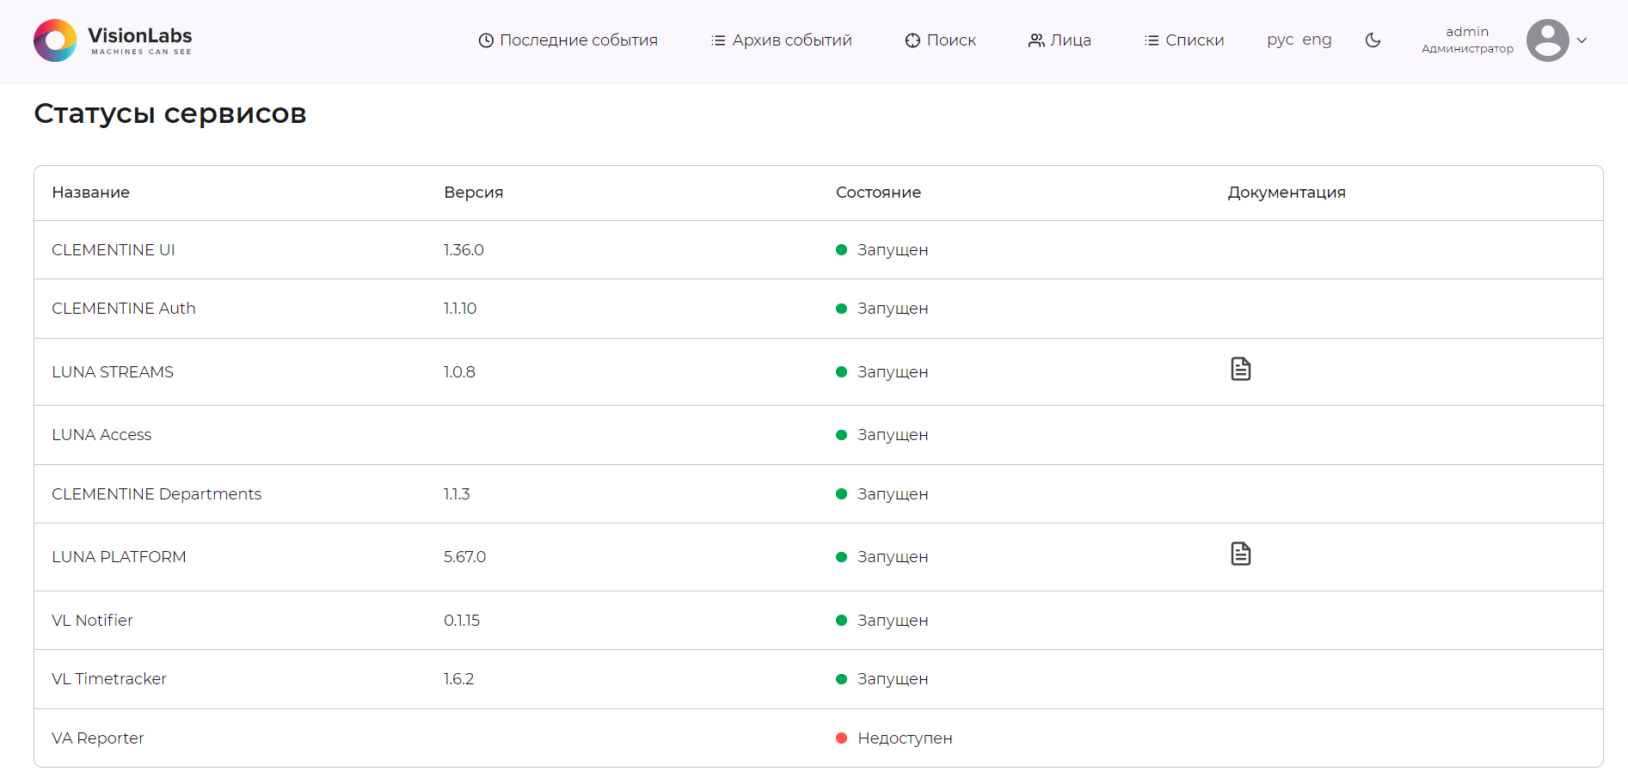Click the Статусы сервисов page heading
This screenshot has width=1628, height=784.
(170, 113)
